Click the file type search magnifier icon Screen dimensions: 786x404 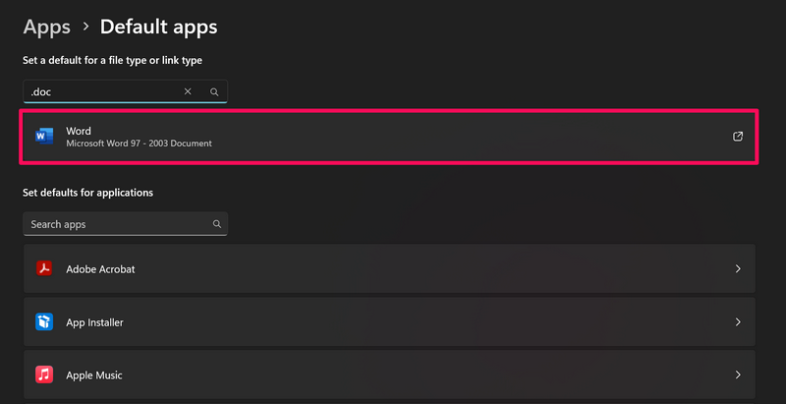pos(214,91)
